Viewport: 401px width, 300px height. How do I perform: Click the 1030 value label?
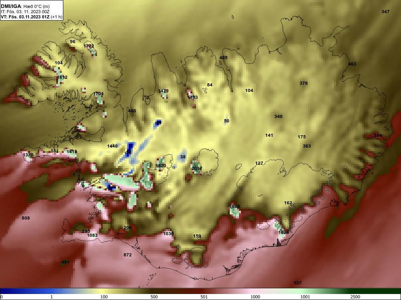168,234
